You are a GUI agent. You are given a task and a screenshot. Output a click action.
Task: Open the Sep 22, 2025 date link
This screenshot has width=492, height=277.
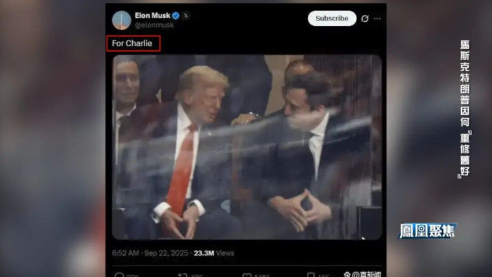click(x=166, y=253)
